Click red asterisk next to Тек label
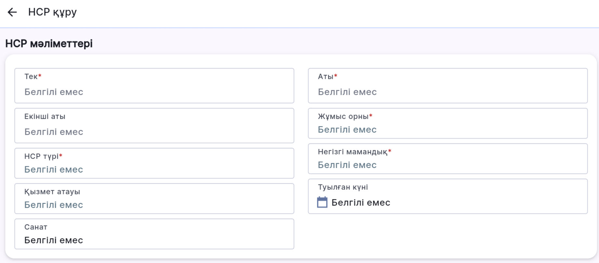 pyautogui.click(x=40, y=76)
